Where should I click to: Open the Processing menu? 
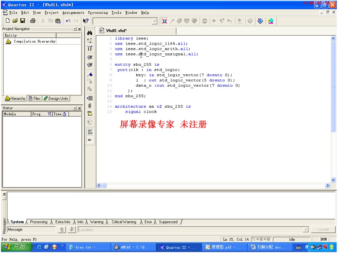click(98, 13)
